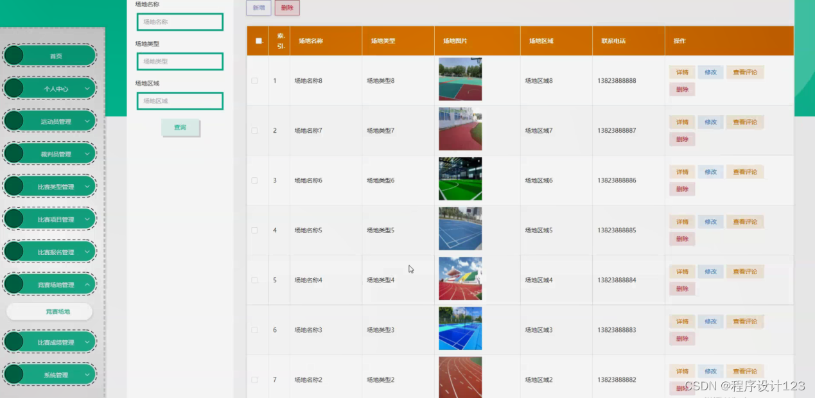Viewport: 815px width, 398px height.
Task: Click the 查询 search button
Action: pos(180,128)
